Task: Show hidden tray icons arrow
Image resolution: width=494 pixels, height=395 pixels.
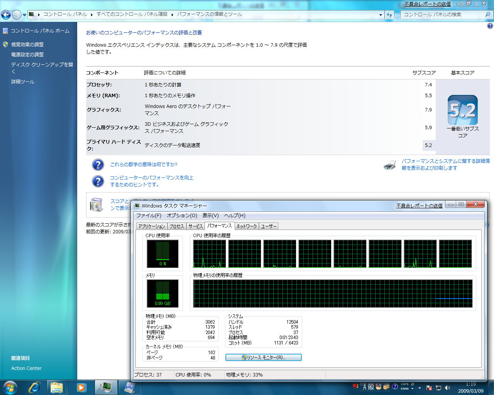Action: coord(420,388)
